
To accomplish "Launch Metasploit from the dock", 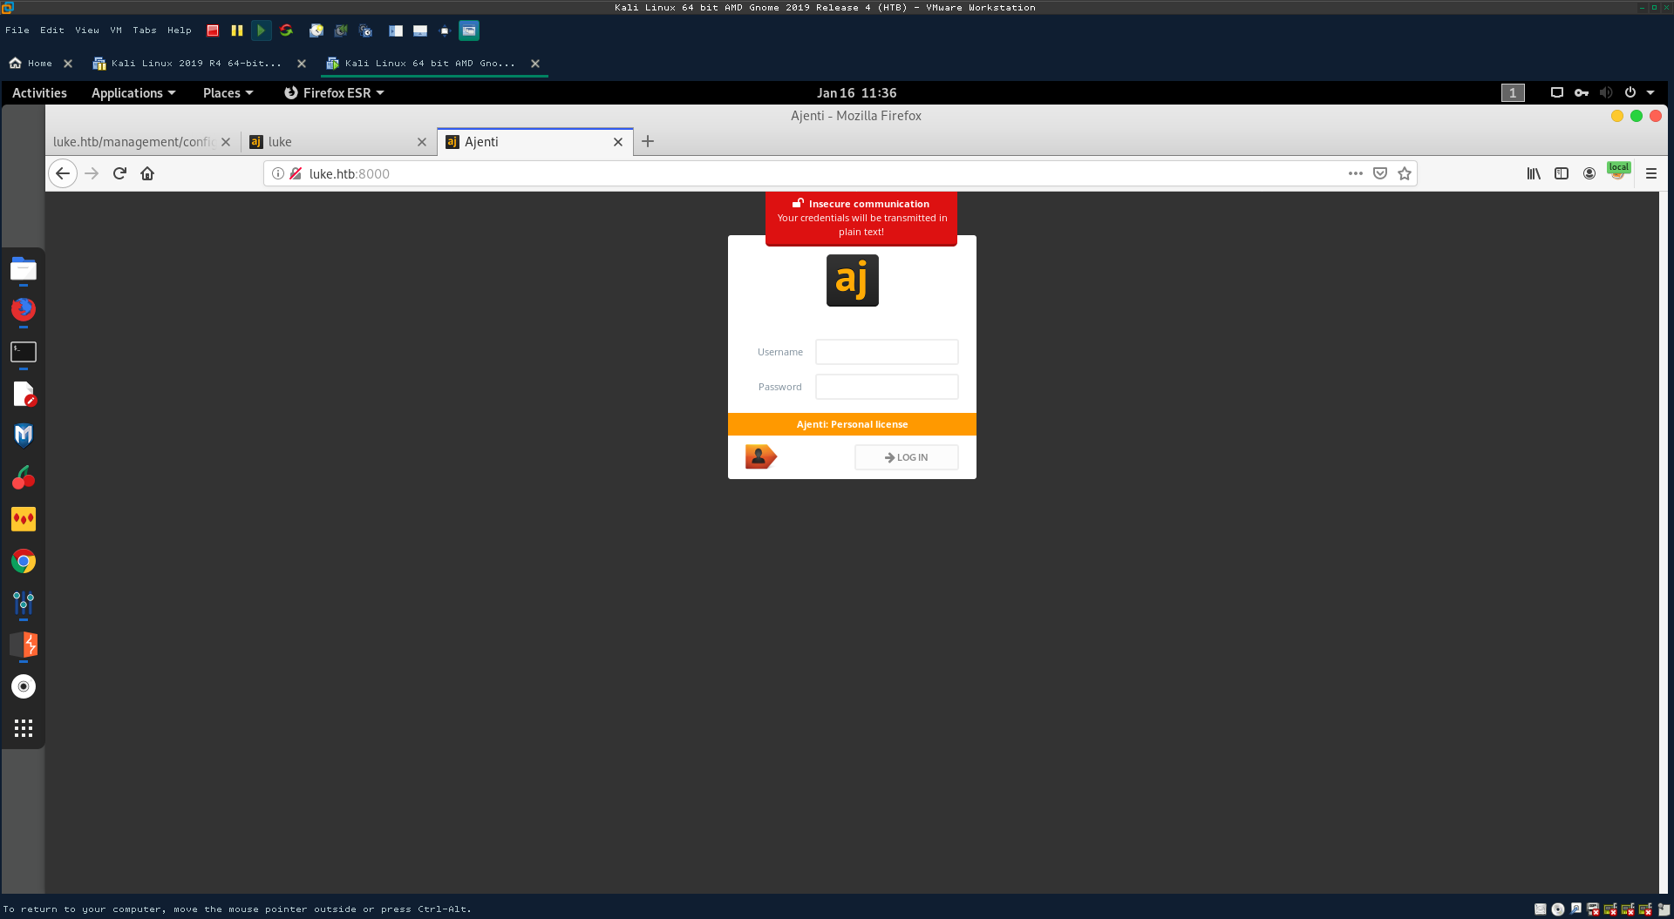I will tap(24, 435).
